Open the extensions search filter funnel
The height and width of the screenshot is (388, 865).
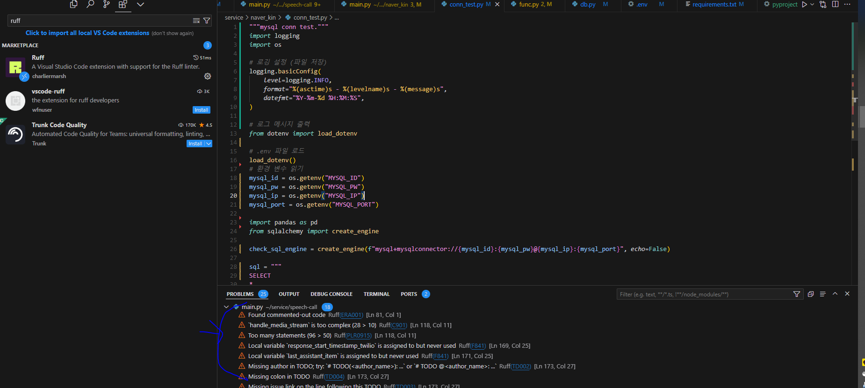[207, 21]
